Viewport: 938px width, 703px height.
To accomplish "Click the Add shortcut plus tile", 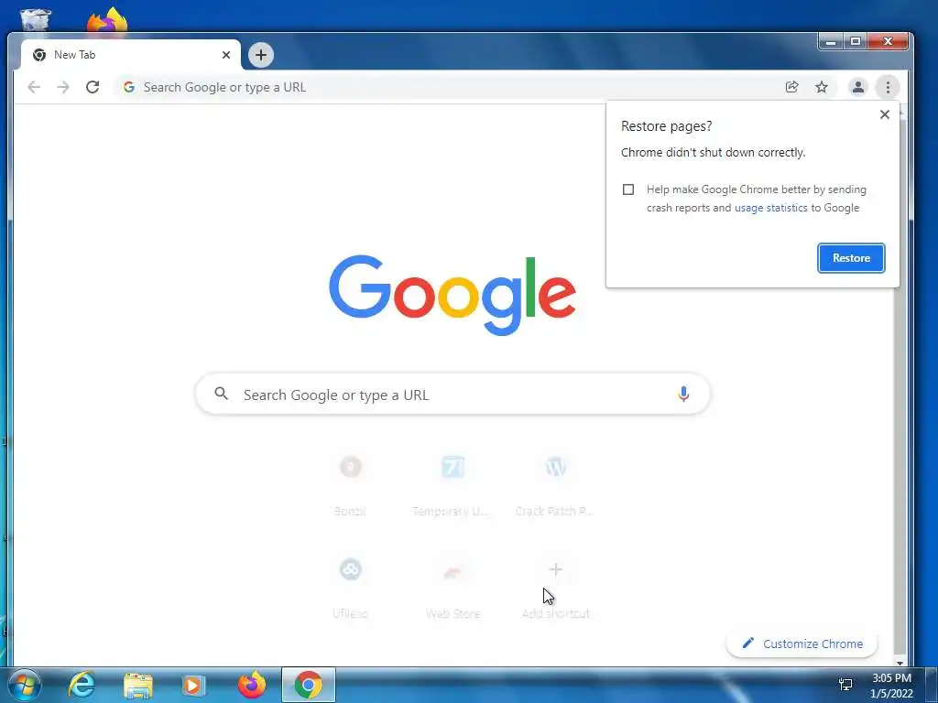I will coord(556,589).
